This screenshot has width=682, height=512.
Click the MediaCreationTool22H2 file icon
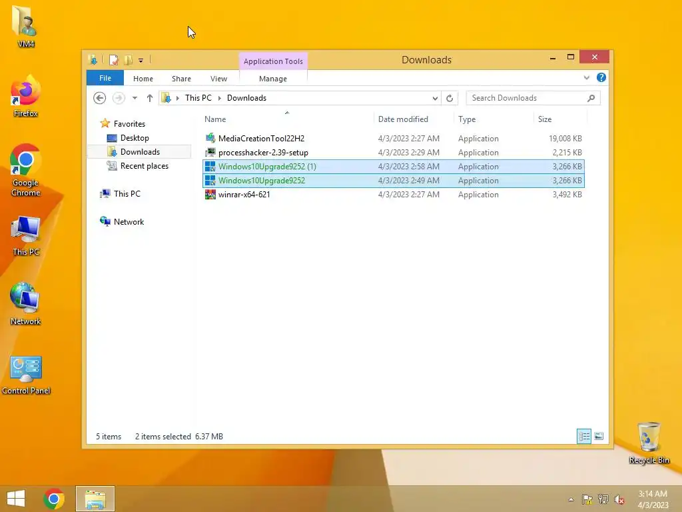(210, 138)
